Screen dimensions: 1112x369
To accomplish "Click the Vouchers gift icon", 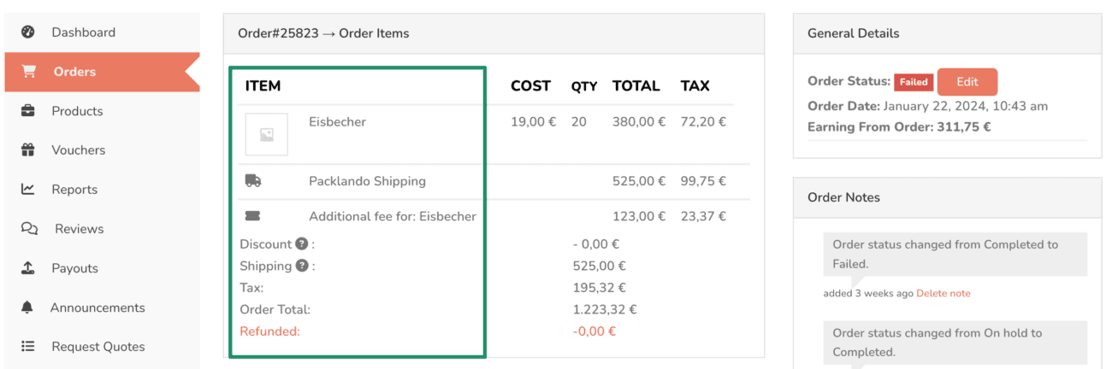I will (x=28, y=150).
